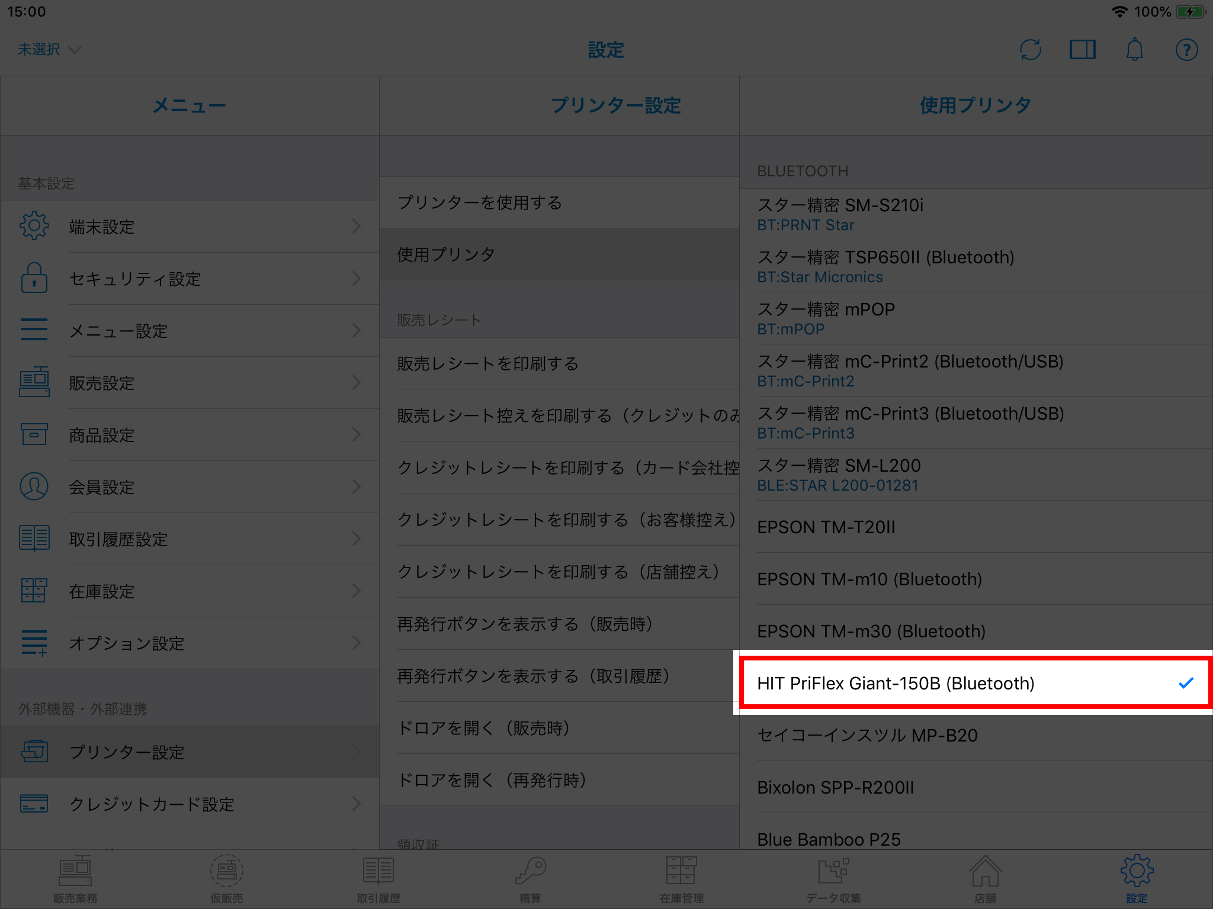Open the help question mark icon
Screen dimensions: 1213x909
pyautogui.click(x=1186, y=50)
